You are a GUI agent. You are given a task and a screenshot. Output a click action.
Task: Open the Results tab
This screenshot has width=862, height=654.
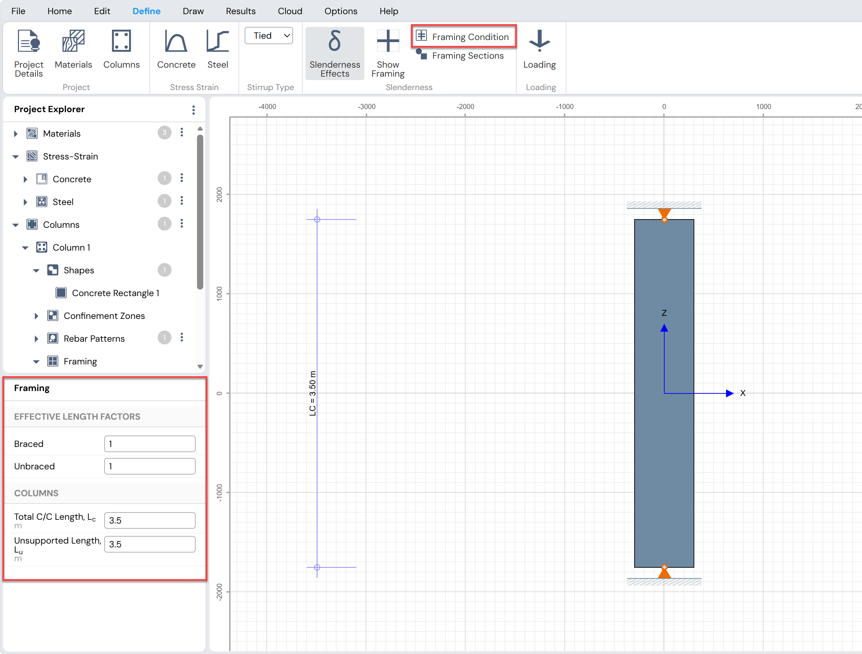point(241,11)
